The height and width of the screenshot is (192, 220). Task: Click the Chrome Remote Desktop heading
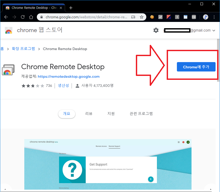(63, 67)
